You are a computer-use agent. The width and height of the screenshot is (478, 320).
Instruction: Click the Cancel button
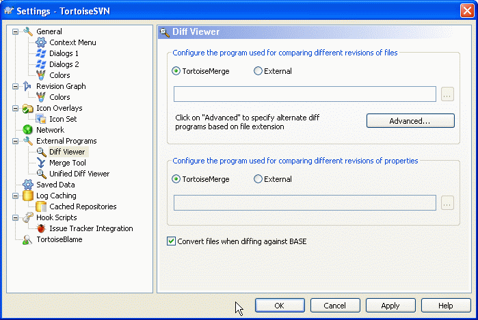[334, 306]
